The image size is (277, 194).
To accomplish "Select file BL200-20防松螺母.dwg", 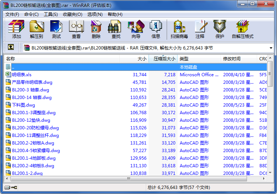I will [x=35, y=128].
